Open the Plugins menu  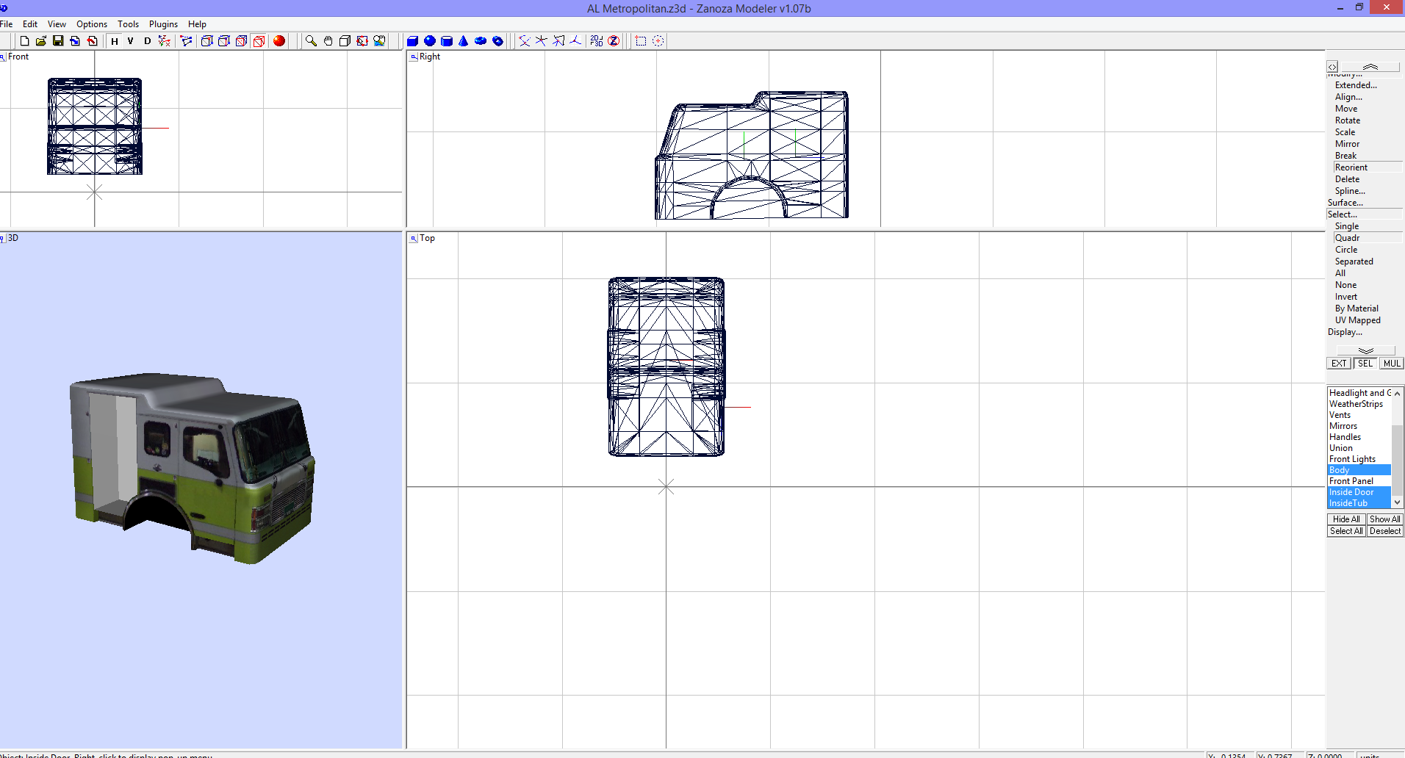coord(163,24)
